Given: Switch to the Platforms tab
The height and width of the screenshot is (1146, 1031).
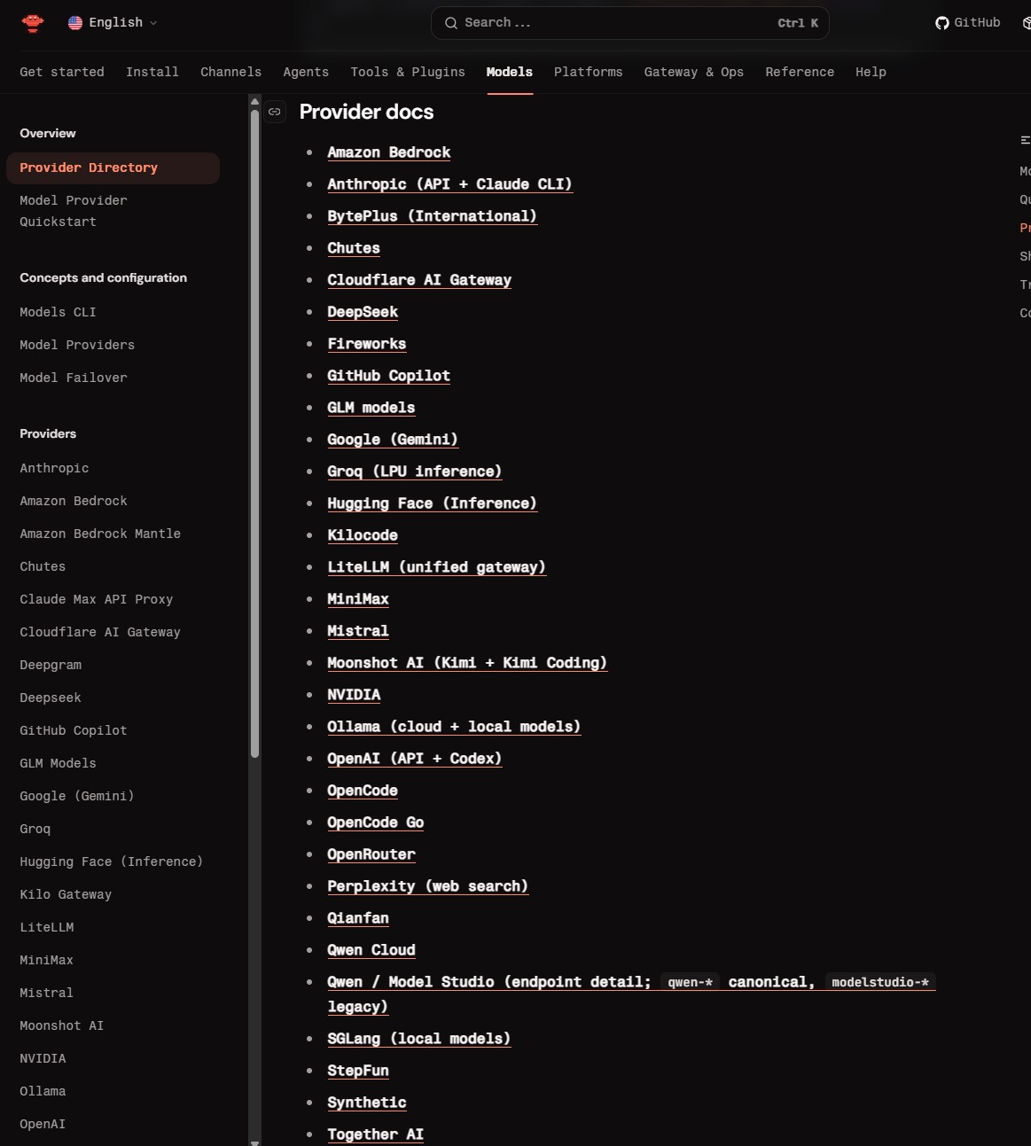Looking at the screenshot, I should 588,72.
